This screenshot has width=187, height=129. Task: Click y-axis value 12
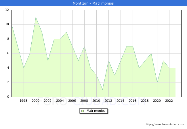[x=7, y=10]
